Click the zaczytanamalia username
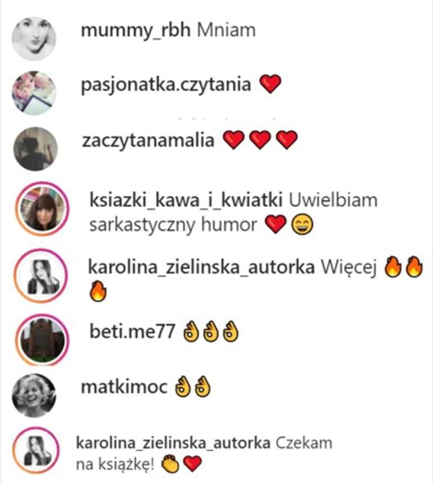Image resolution: width=433 pixels, height=483 pixels. pyautogui.click(x=148, y=141)
